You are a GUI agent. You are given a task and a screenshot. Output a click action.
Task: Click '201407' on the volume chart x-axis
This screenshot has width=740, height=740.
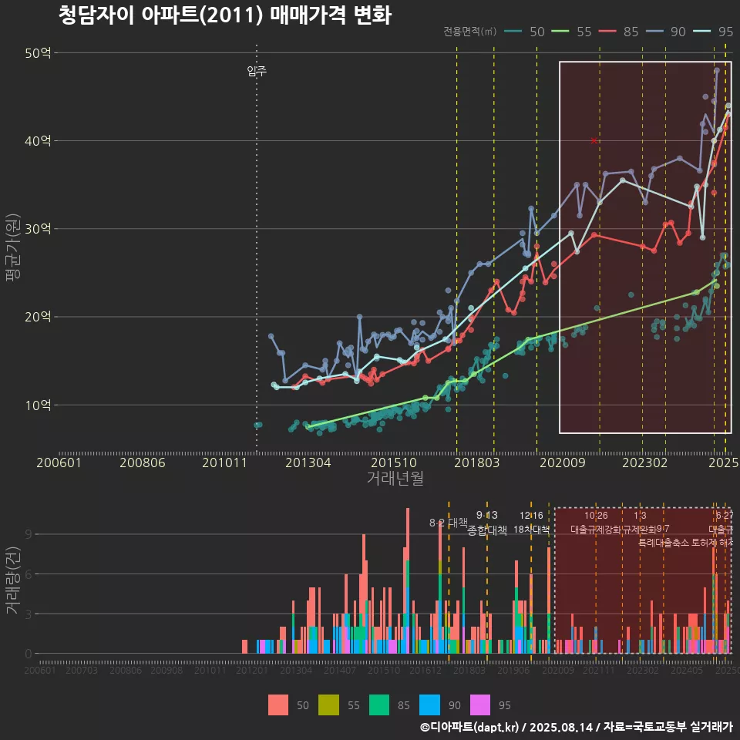(x=340, y=670)
